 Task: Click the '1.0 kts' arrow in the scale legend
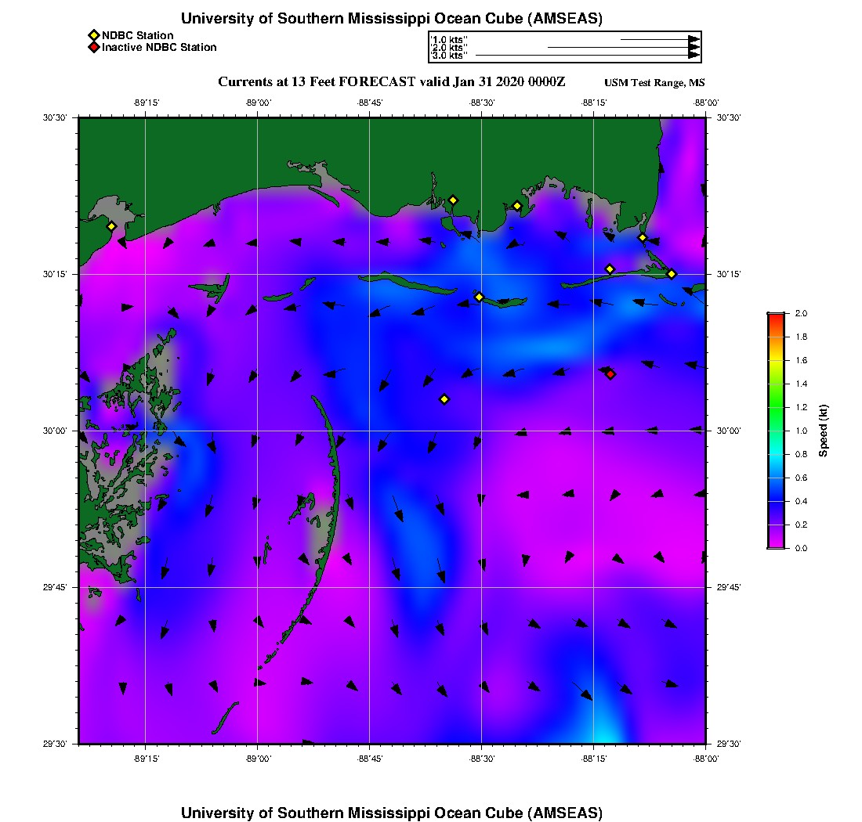658,38
